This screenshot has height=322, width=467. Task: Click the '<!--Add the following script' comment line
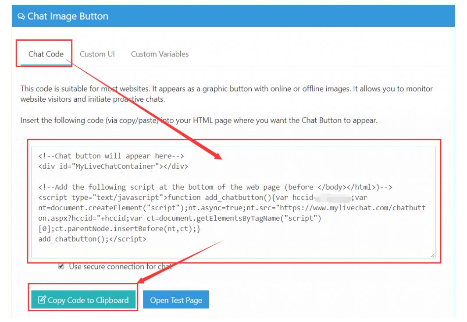tap(215, 187)
